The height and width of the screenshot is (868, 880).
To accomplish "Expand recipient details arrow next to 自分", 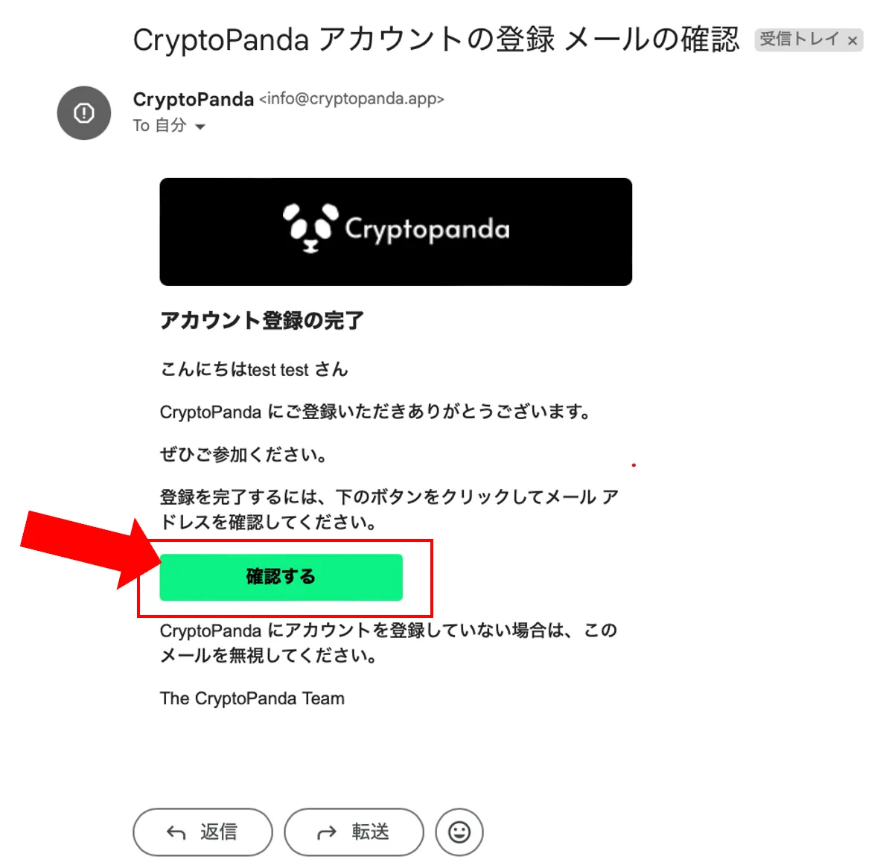I will [x=200, y=127].
